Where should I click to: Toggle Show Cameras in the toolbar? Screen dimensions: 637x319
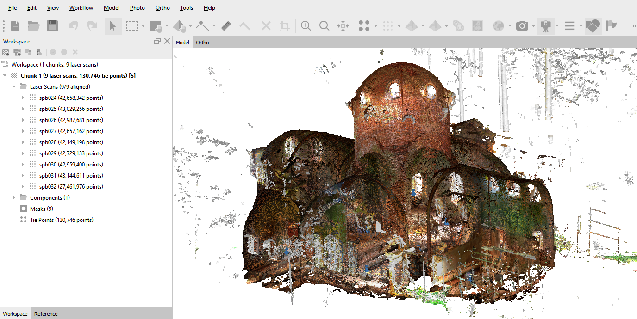pyautogui.click(x=522, y=26)
